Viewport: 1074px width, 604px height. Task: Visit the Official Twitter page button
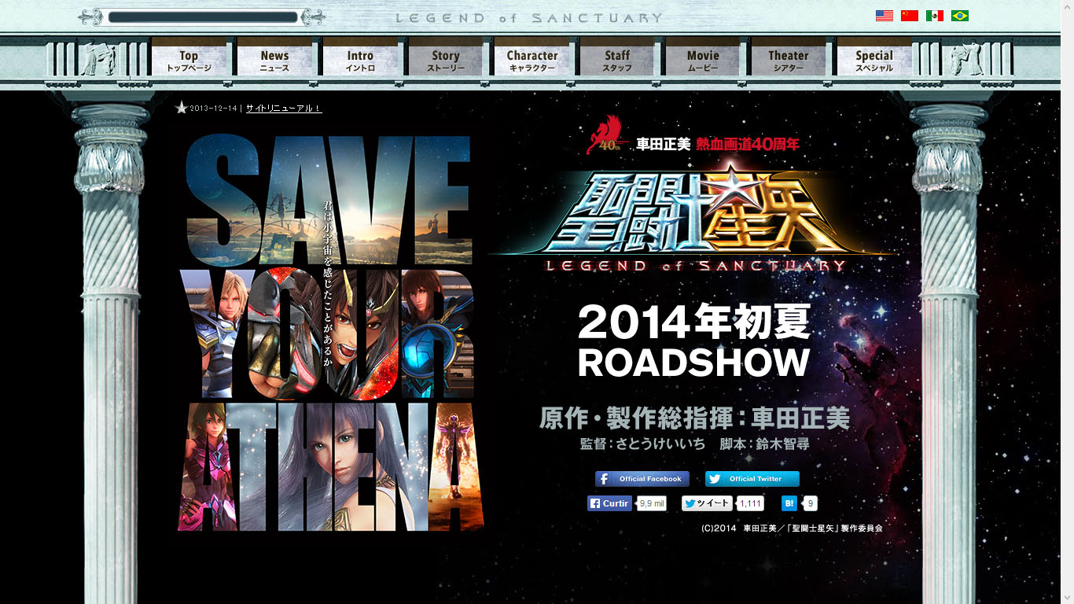(752, 479)
